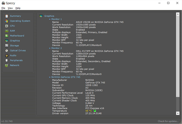Open the Motherboard icon in sidebar
This screenshot has width=182, height=124.
7,36
